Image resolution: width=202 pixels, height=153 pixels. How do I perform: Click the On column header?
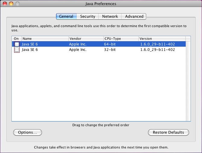(16, 39)
